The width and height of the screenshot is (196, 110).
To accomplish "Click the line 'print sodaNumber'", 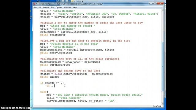I will (53, 35).
